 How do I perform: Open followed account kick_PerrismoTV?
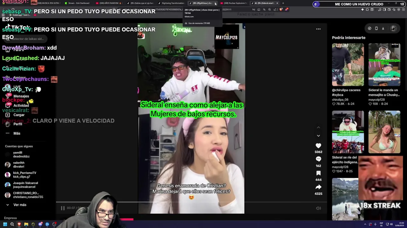[24, 175]
